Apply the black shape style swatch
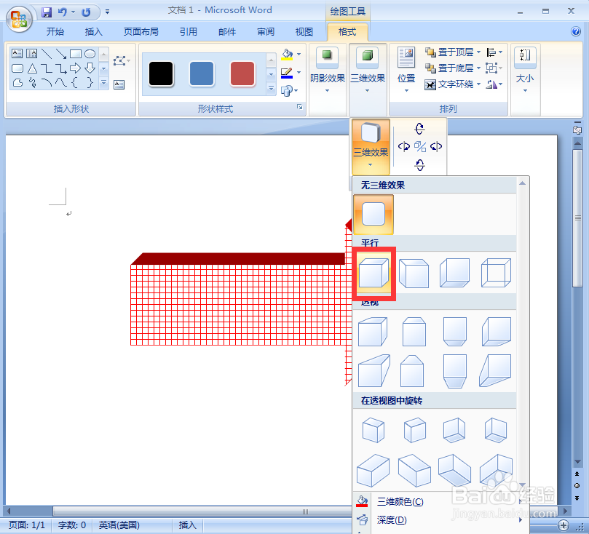Image resolution: width=589 pixels, height=534 pixels. pyautogui.click(x=161, y=74)
